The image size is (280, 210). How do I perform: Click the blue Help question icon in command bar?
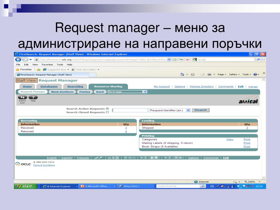point(255,74)
